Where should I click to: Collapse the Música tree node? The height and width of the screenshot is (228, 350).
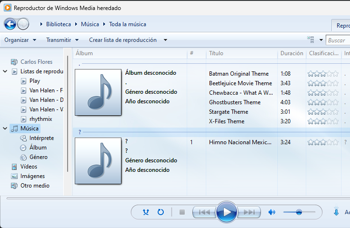click(x=5, y=129)
